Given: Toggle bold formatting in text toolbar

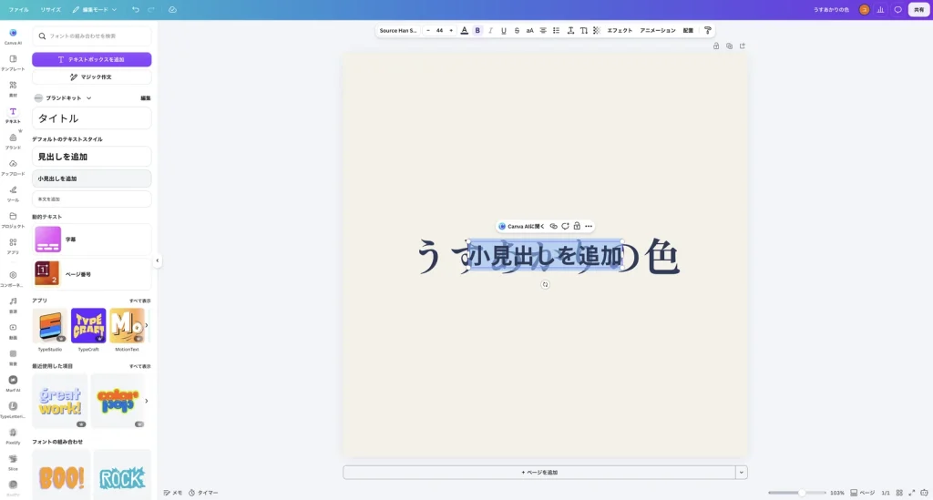Looking at the screenshot, I should [477, 30].
